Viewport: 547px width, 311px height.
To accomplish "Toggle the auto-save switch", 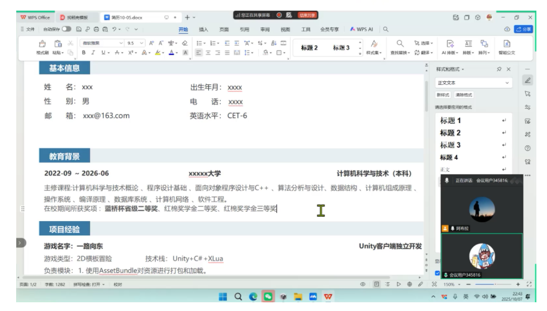I will tap(66, 29).
